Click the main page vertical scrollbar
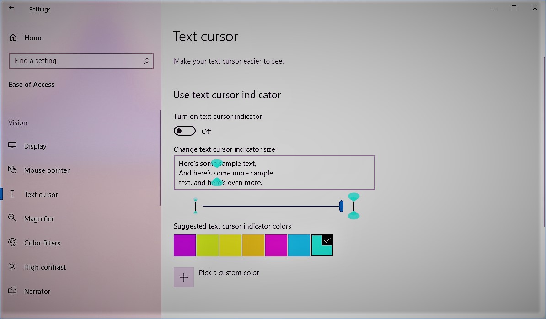Viewport: 546px width, 319px height. point(544,142)
